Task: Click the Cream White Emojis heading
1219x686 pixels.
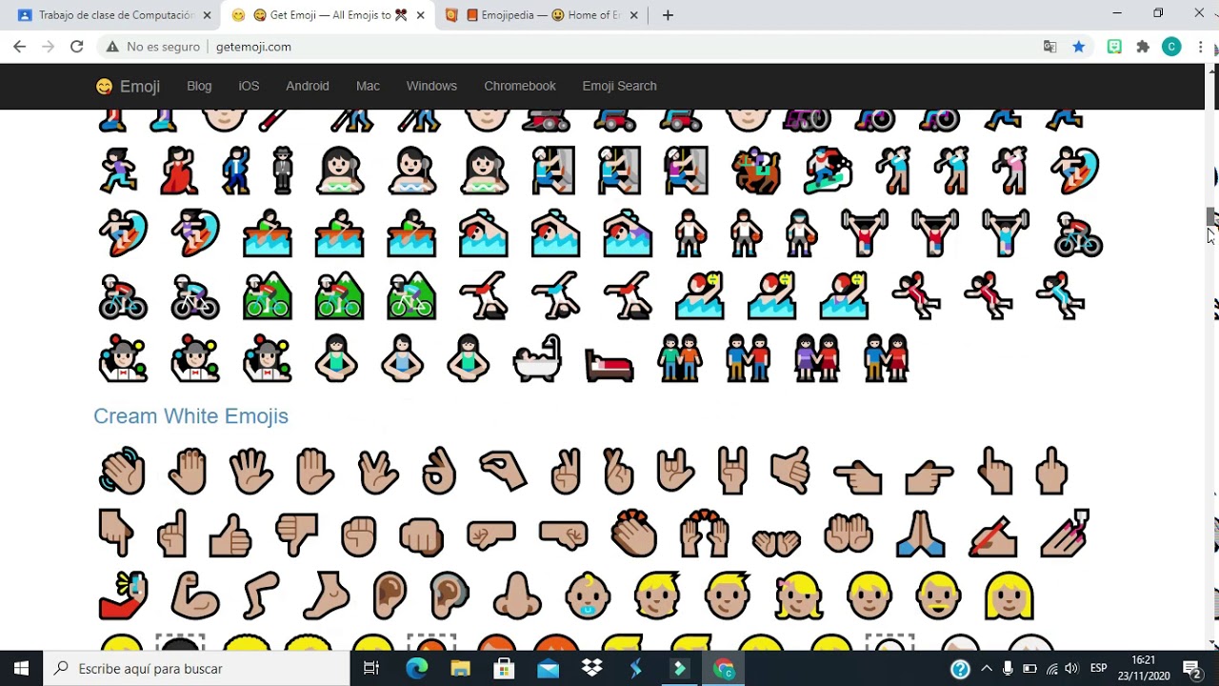Action: [190, 415]
